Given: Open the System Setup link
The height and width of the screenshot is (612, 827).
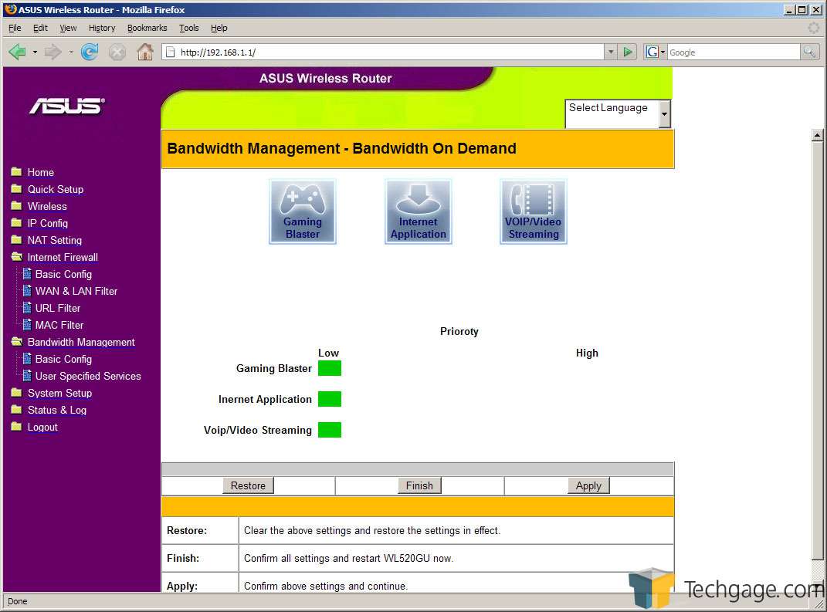Looking at the screenshot, I should point(59,394).
